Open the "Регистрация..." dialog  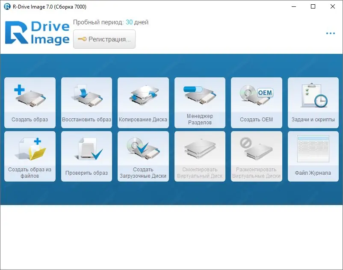pos(104,38)
